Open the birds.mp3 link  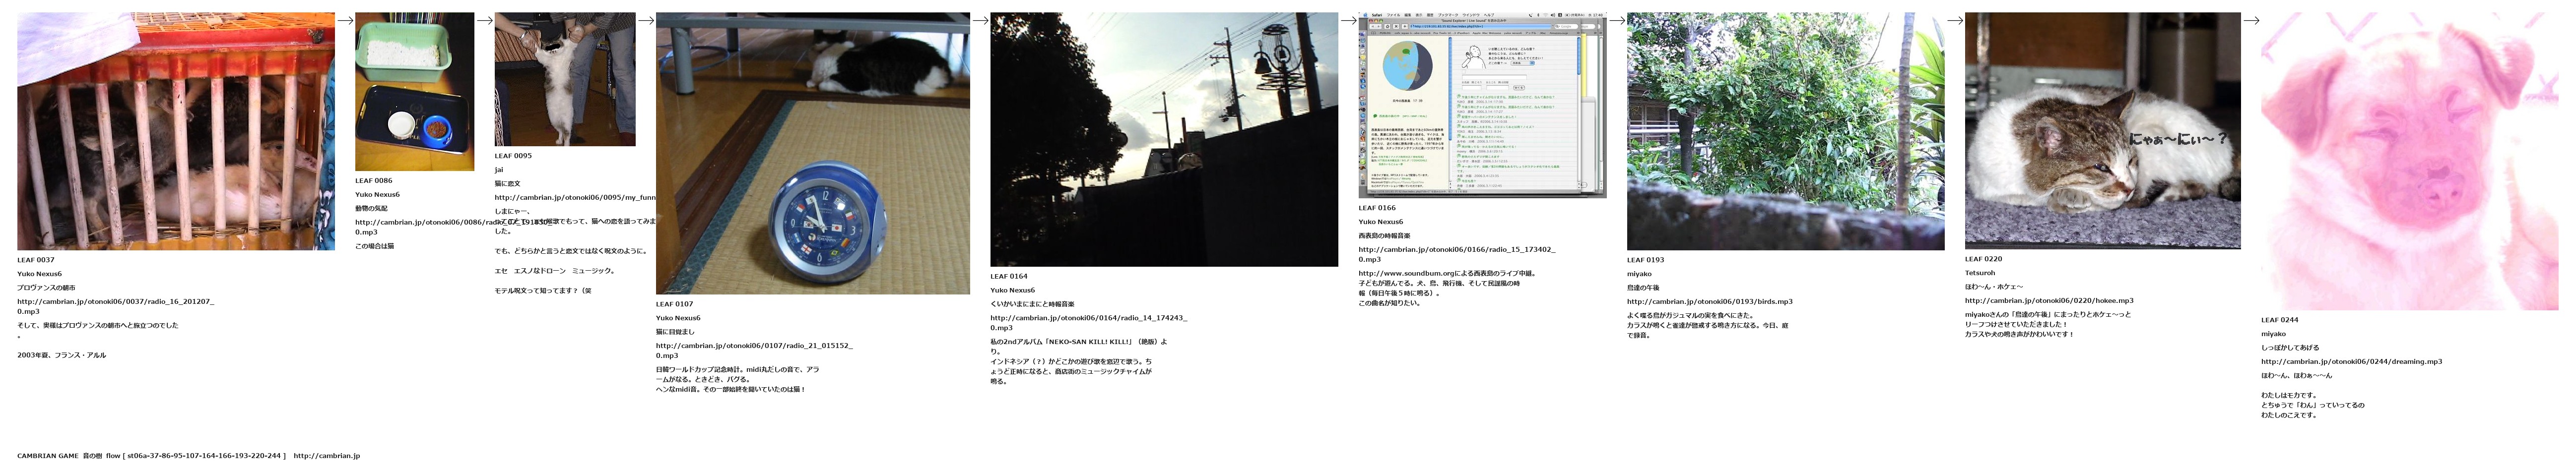(x=1710, y=301)
